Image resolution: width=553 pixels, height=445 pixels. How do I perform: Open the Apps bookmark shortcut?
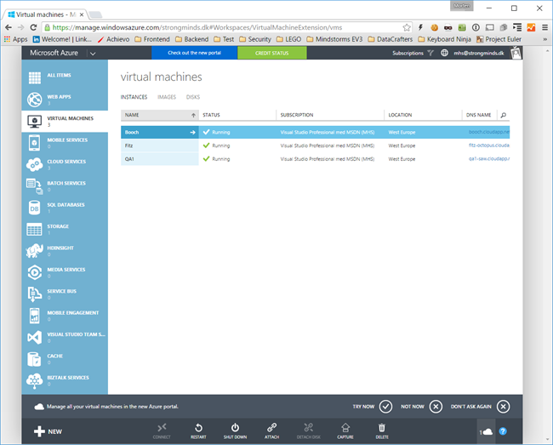15,39
